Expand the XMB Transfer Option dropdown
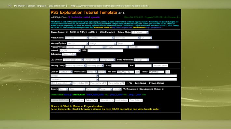Screen dimensions: 231x129 click(61, 83)
